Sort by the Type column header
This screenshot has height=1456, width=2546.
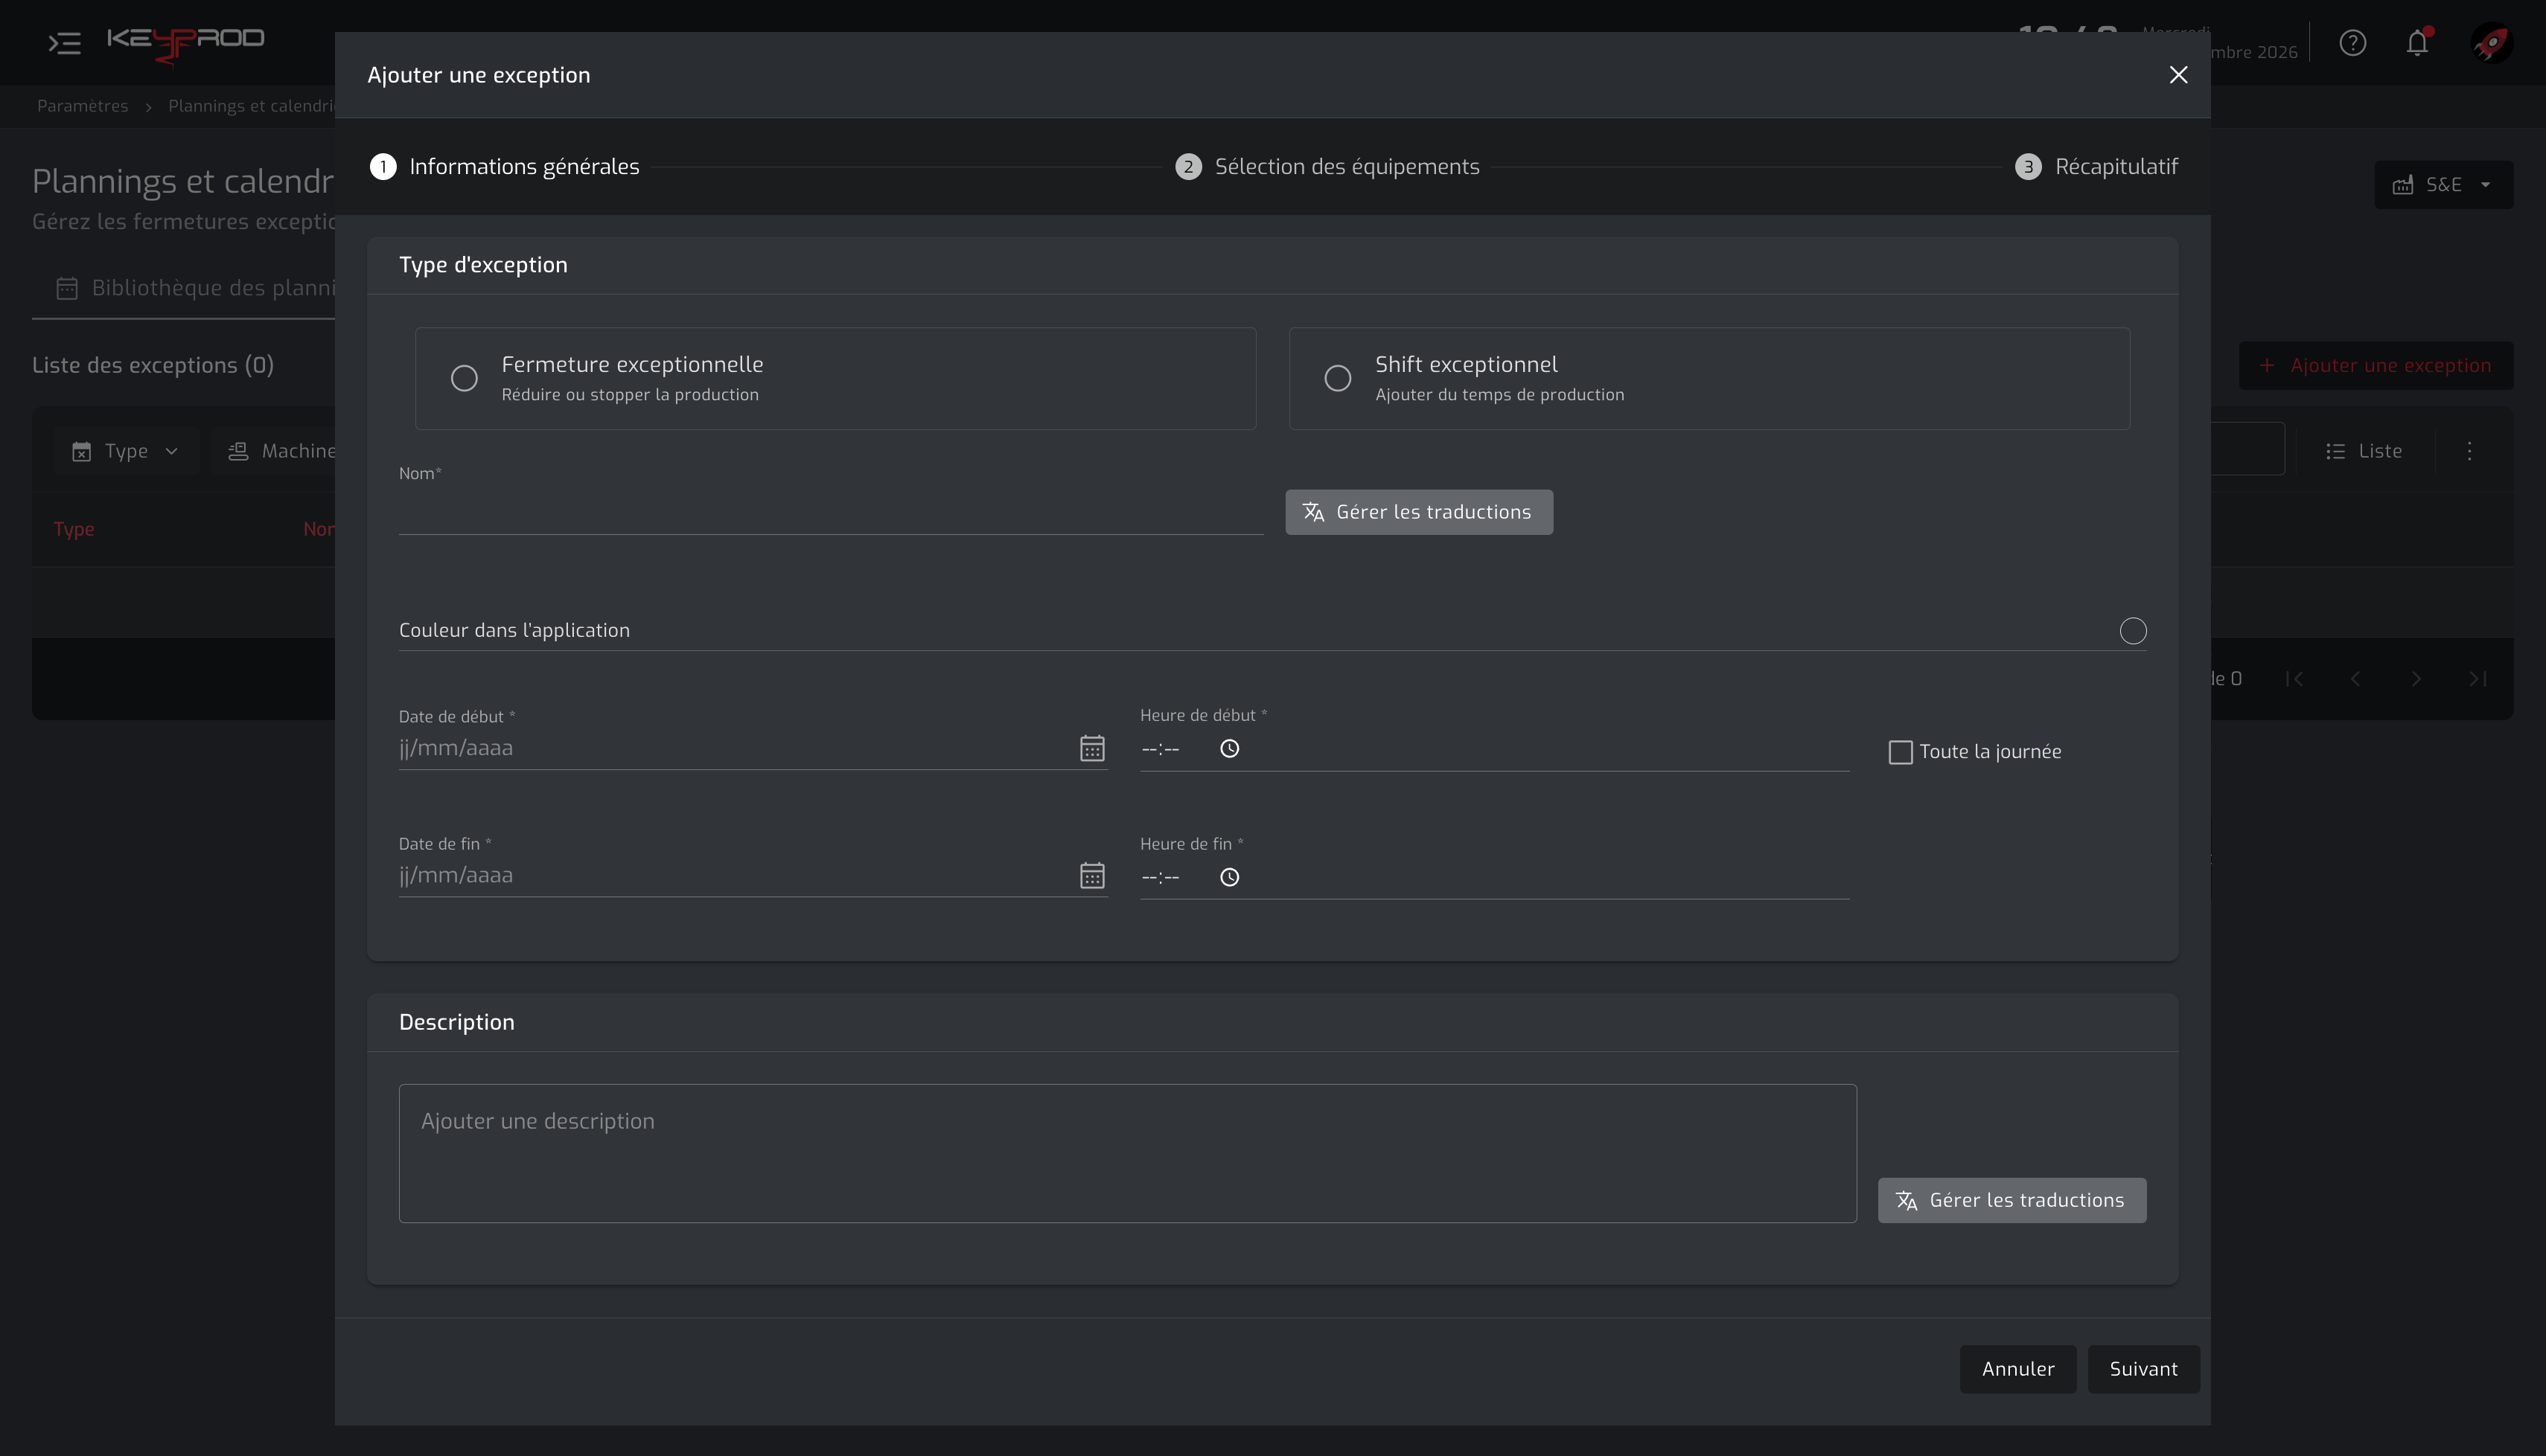74,529
